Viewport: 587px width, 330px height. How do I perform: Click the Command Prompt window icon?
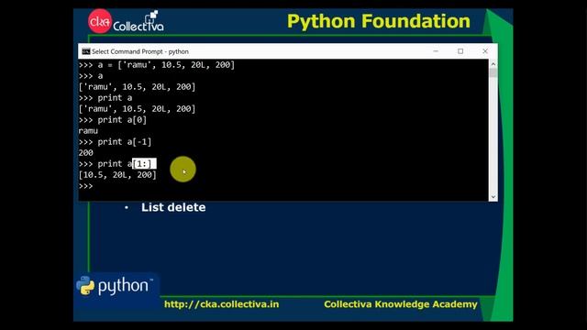[86, 51]
